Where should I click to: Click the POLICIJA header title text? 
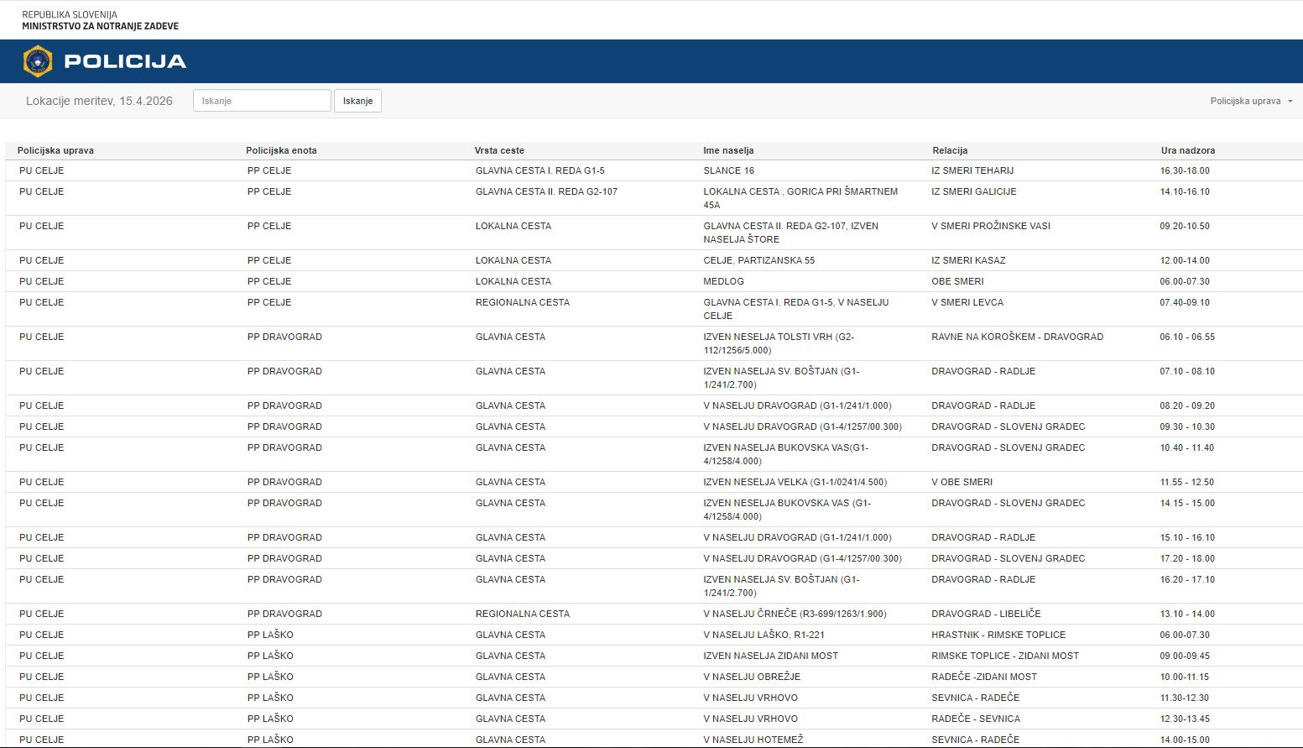(125, 61)
